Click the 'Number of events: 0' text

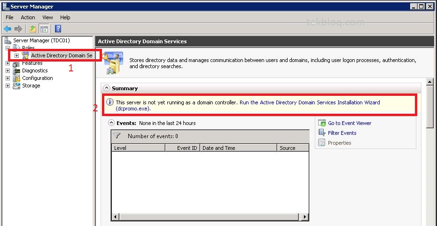coord(153,136)
